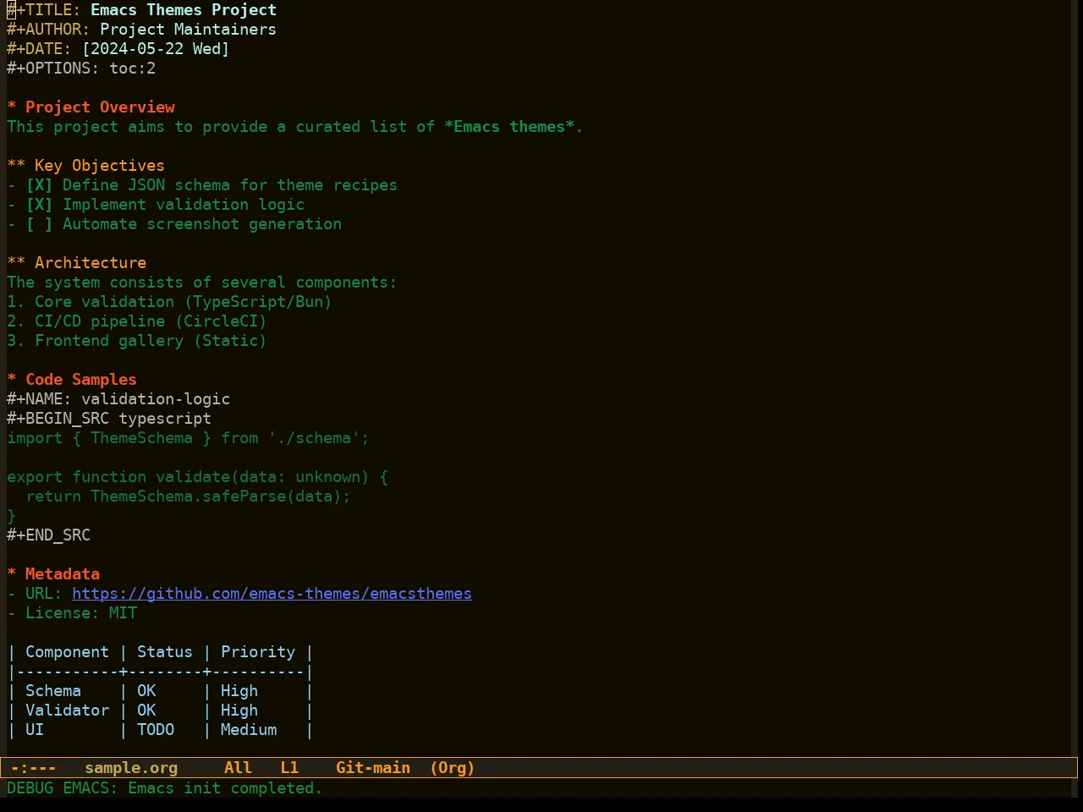Click the L1 line number indicator
The width and height of the screenshot is (1083, 812).
point(289,768)
